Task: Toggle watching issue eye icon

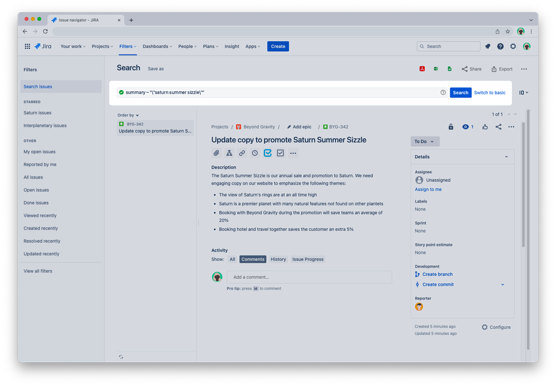Action: tap(468, 127)
